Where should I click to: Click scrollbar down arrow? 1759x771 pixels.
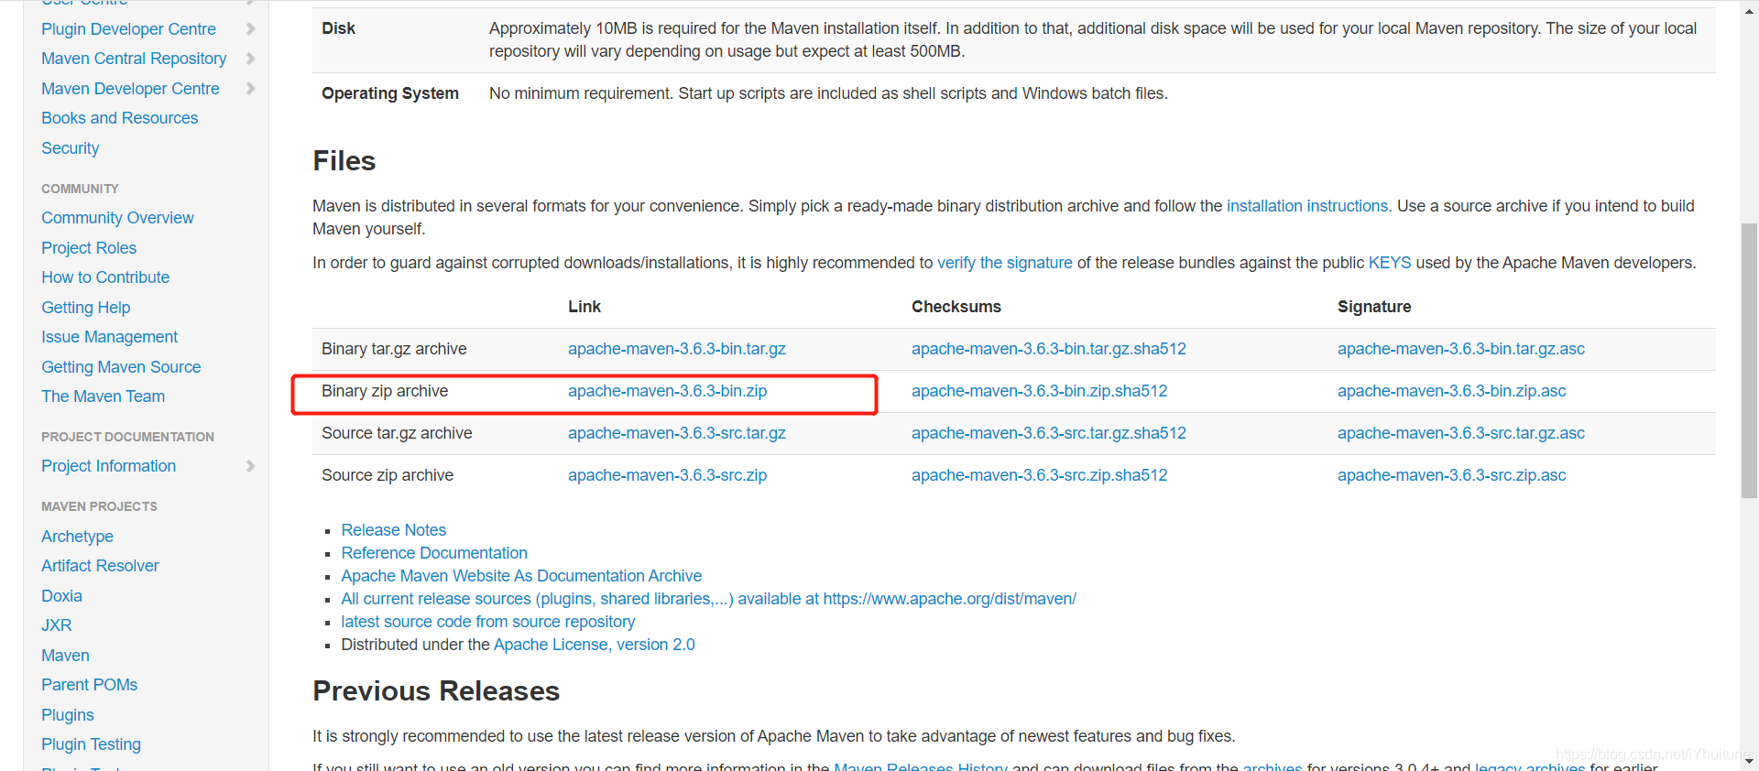1749,761
